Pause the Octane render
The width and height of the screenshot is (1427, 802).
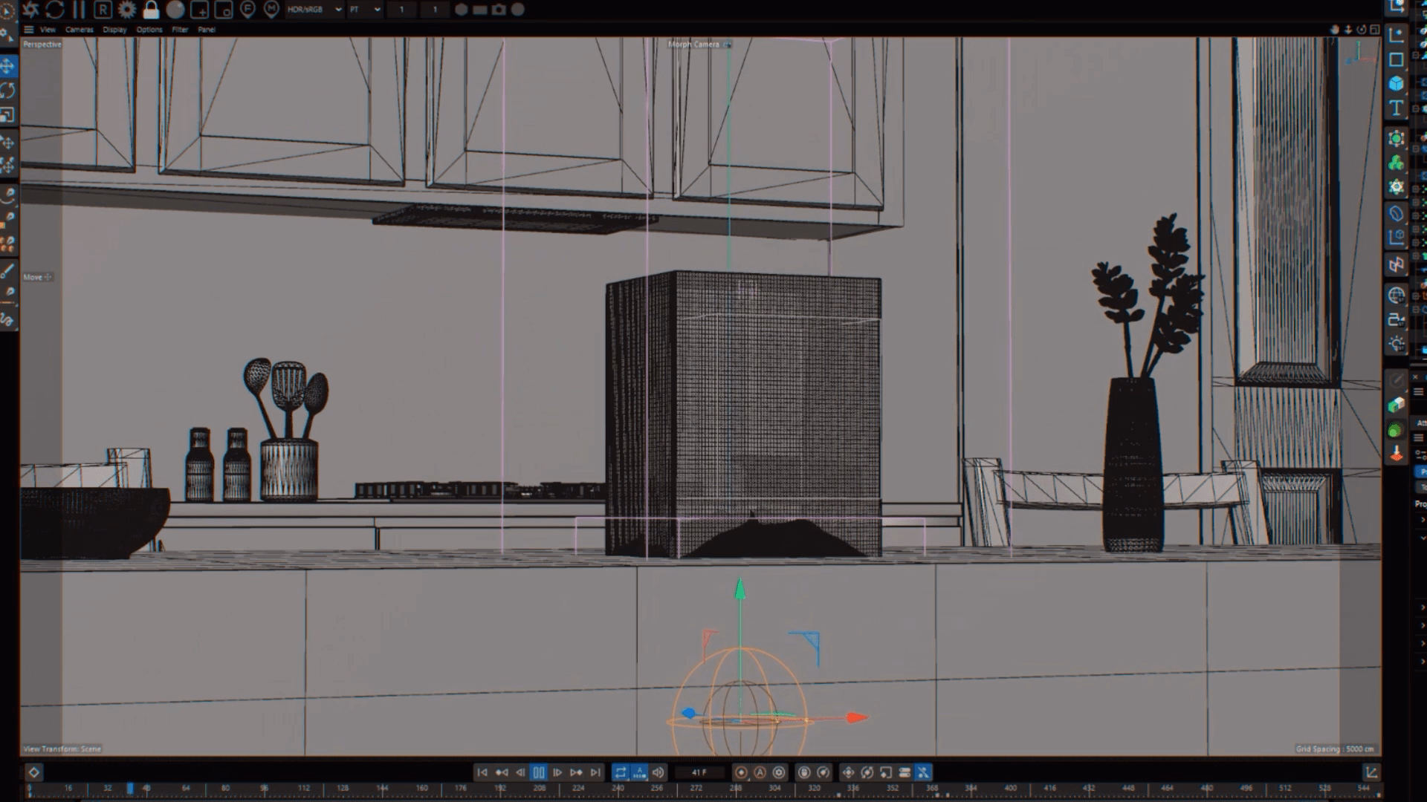[79, 10]
